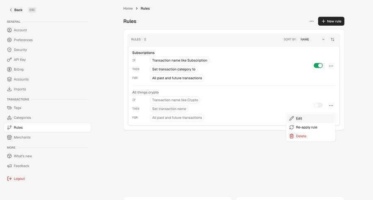Click the 'RULES · 2' count label

click(x=139, y=39)
